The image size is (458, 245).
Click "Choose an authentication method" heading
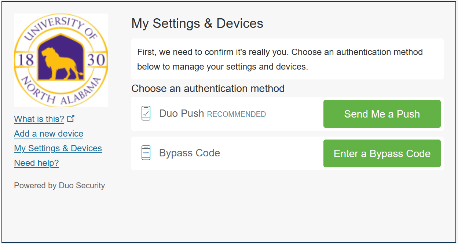point(208,88)
